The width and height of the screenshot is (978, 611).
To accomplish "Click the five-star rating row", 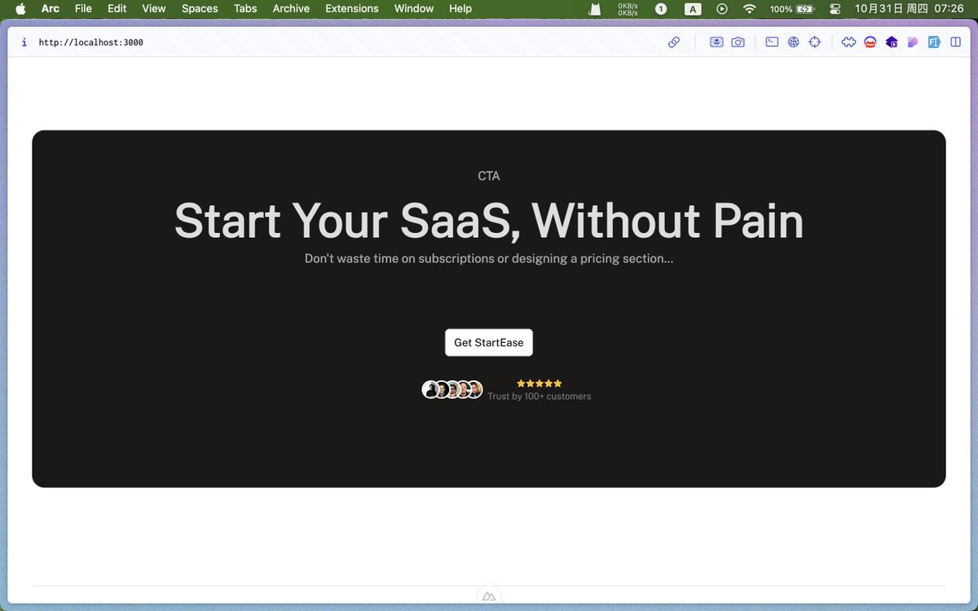I will click(540, 383).
